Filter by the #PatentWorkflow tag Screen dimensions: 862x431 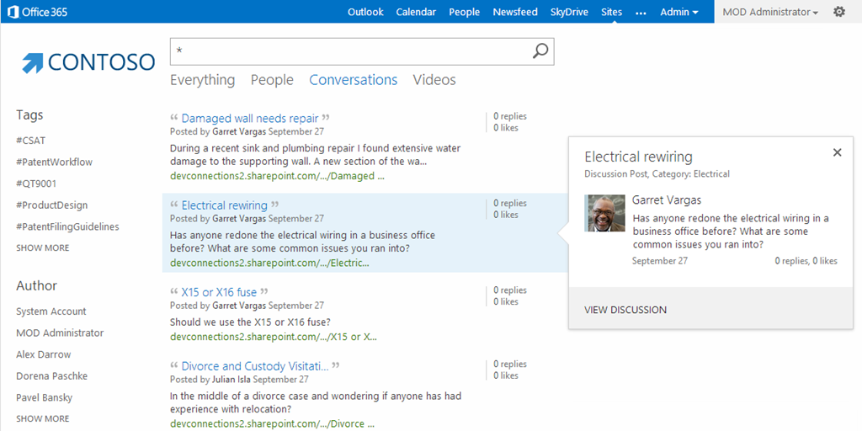click(55, 162)
